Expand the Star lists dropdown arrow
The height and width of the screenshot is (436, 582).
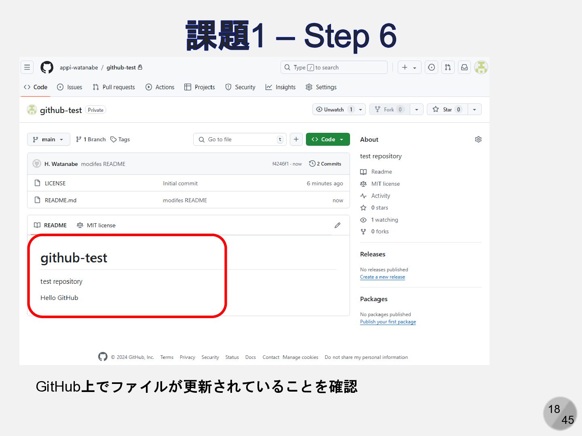tap(475, 109)
